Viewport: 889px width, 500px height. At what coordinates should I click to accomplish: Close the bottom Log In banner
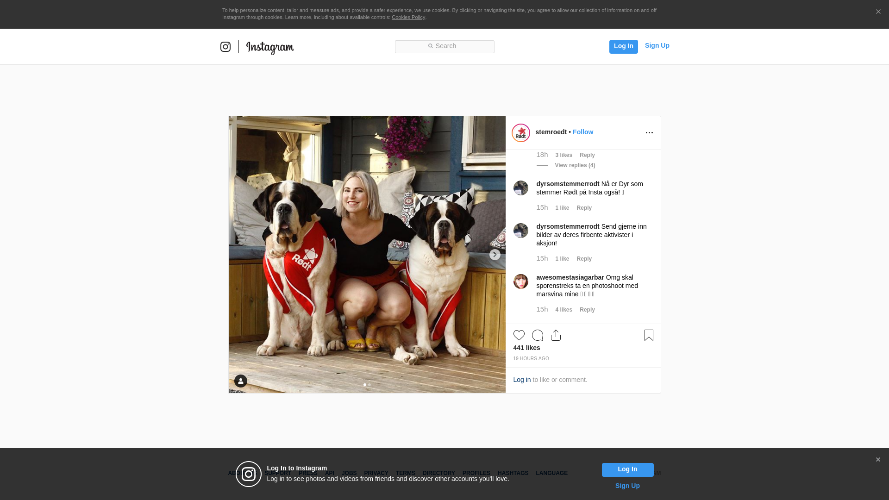click(x=878, y=460)
